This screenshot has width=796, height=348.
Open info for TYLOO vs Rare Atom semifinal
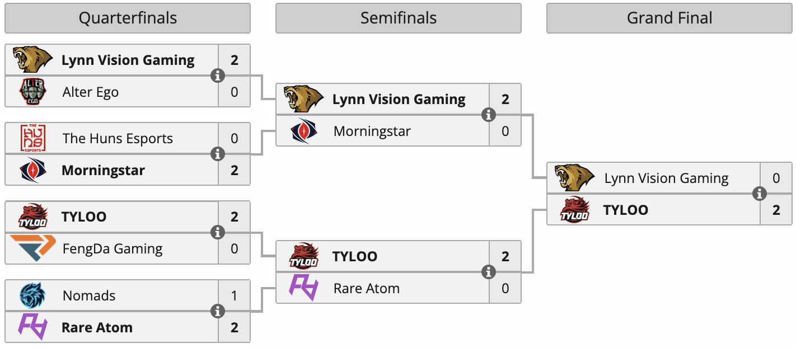coord(489,272)
